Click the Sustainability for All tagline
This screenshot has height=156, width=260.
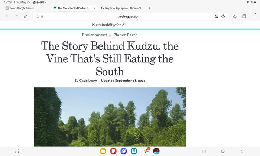coord(110,25)
